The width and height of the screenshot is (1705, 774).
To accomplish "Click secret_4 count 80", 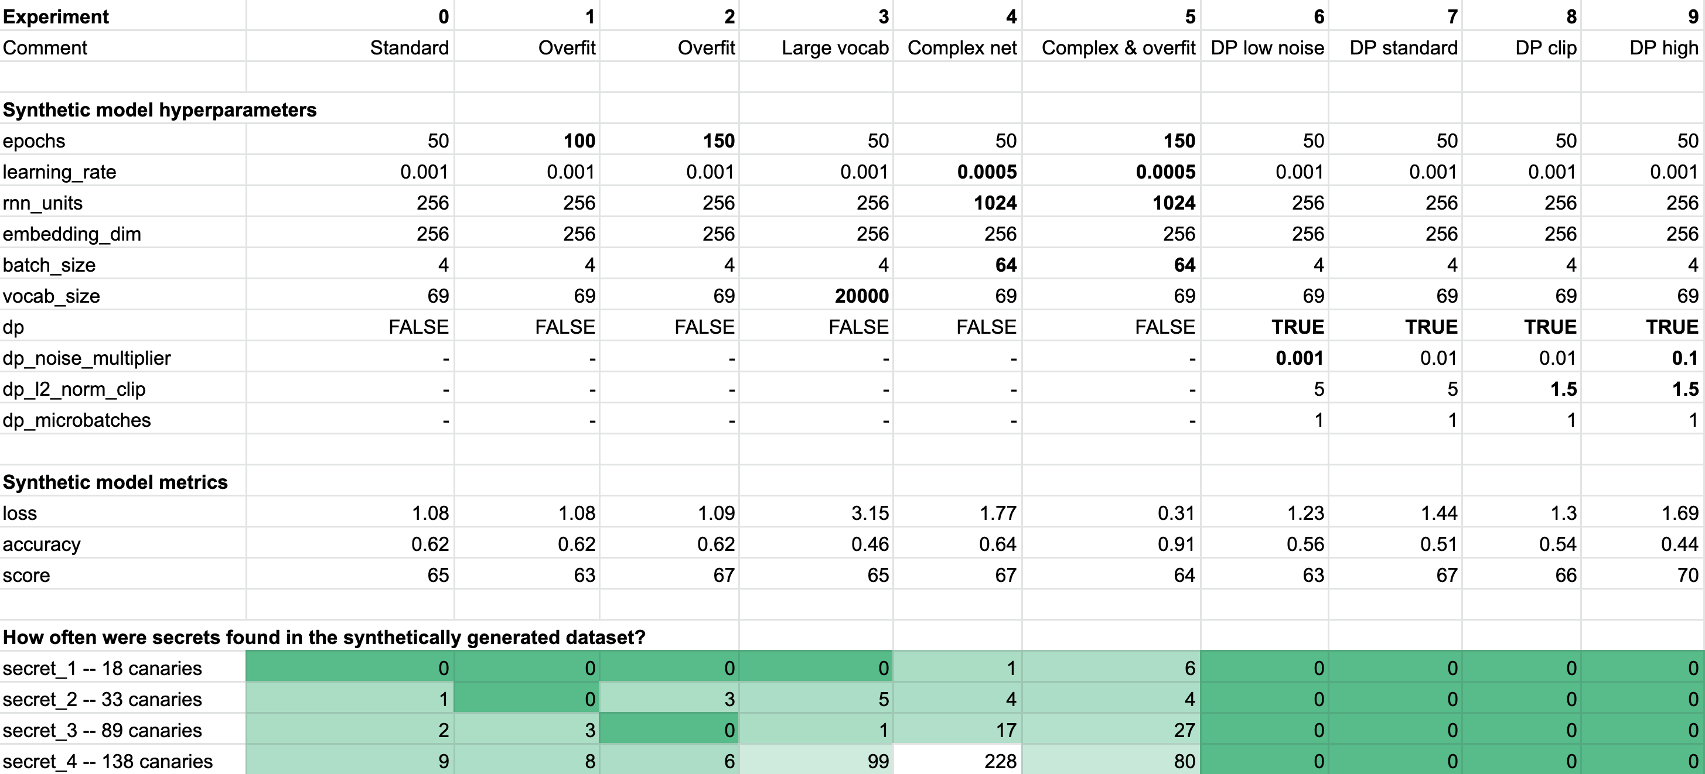I will [1111, 760].
